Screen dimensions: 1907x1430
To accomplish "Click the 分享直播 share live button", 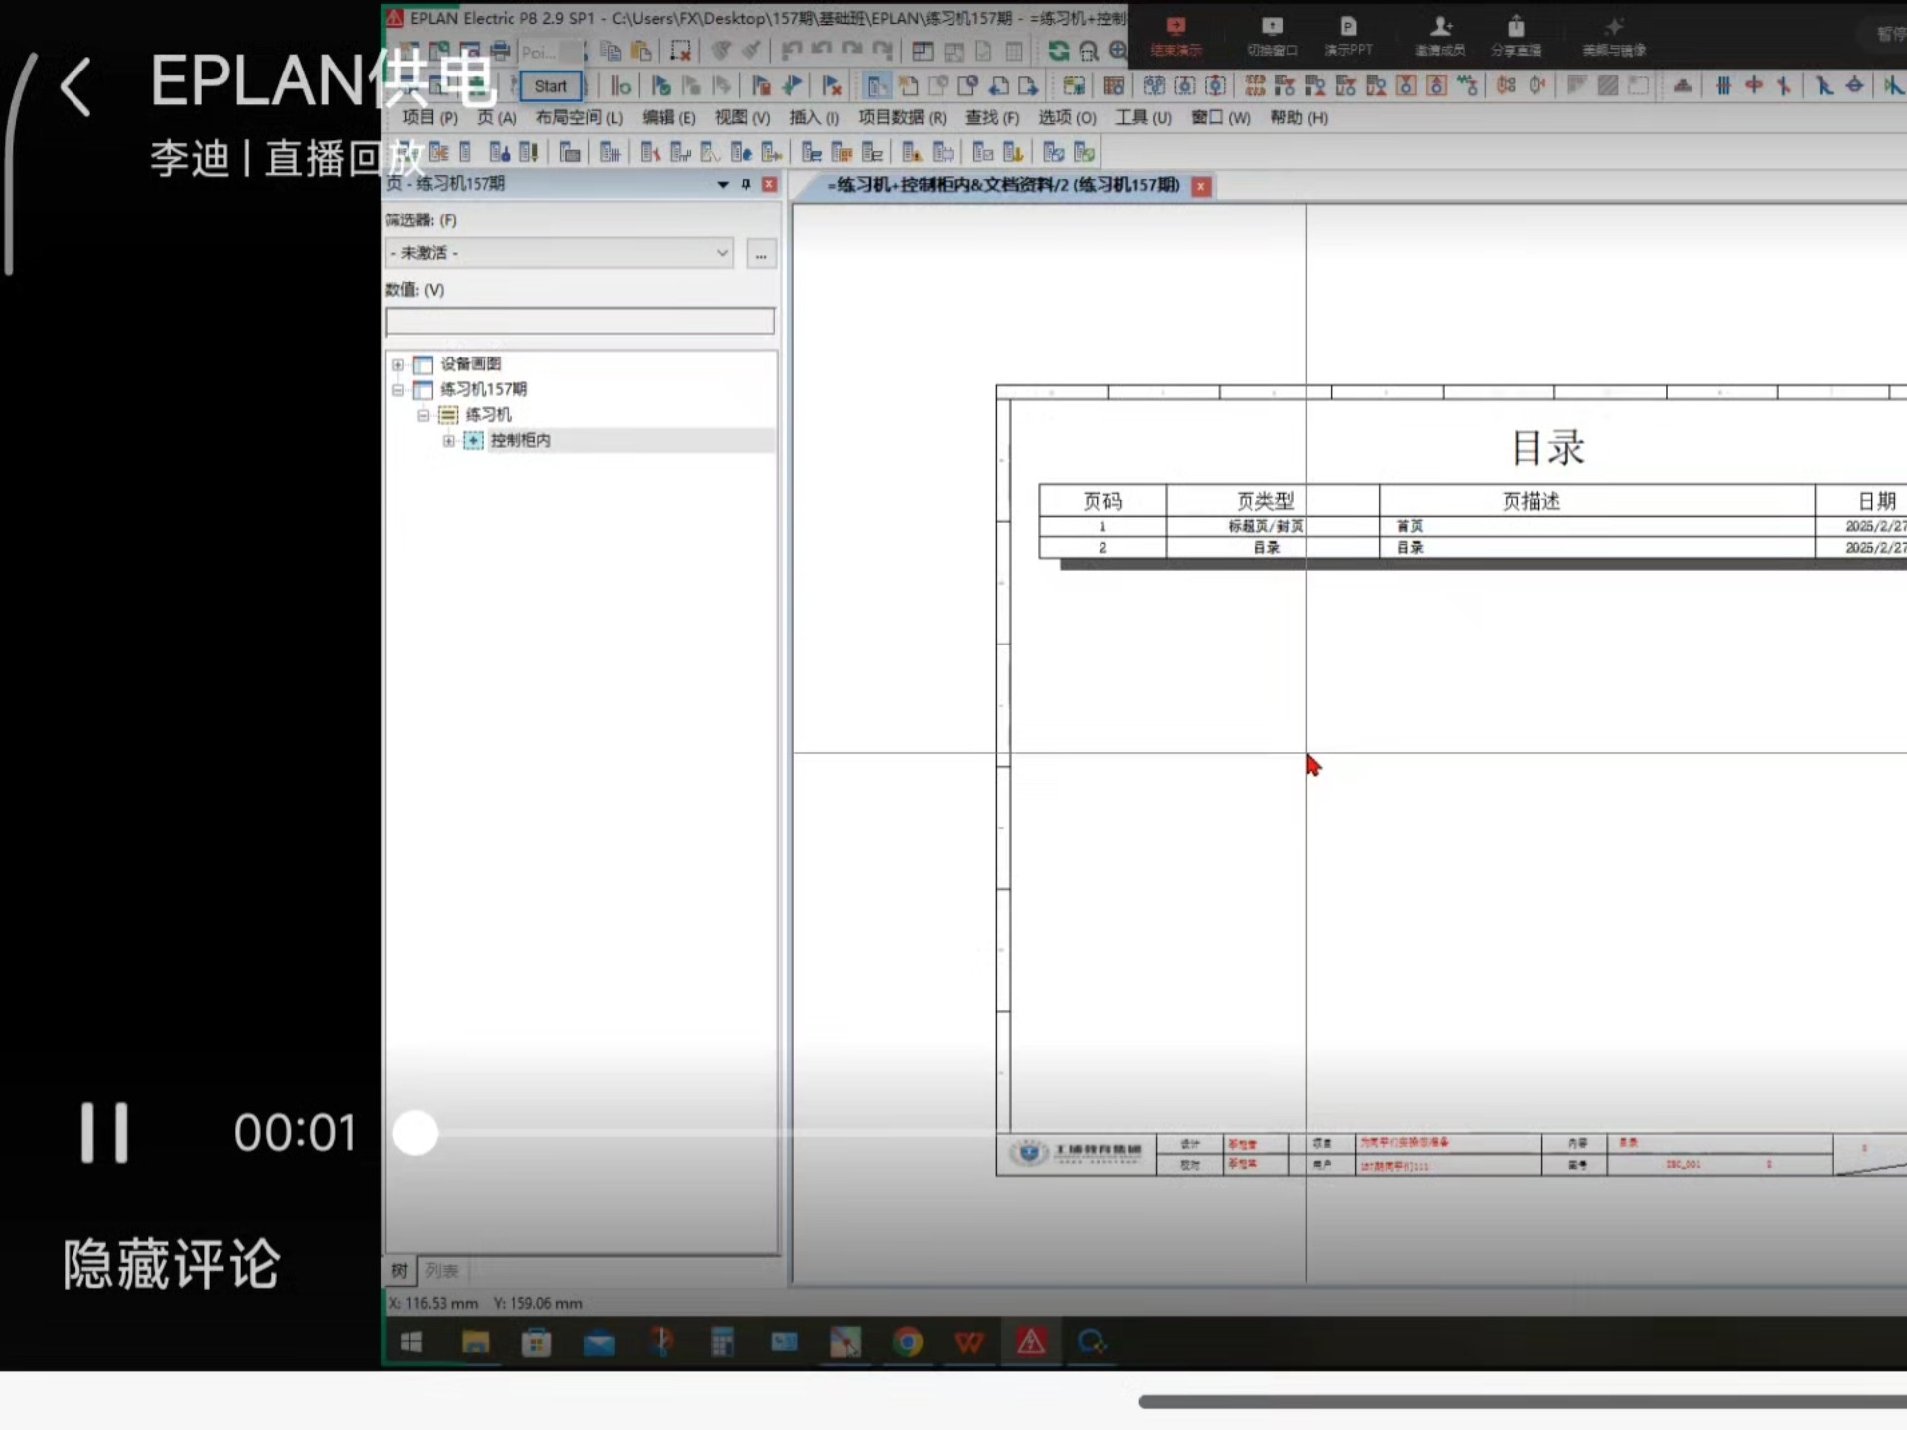I will point(1516,37).
